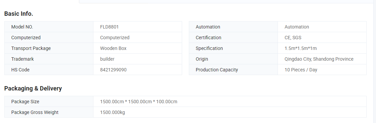
Task: Select the Package Size dimensions value
Action: pyautogui.click(x=138, y=102)
